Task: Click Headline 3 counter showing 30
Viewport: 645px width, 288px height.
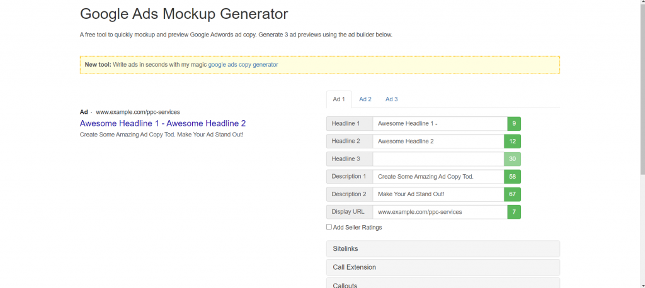Action: [x=513, y=159]
